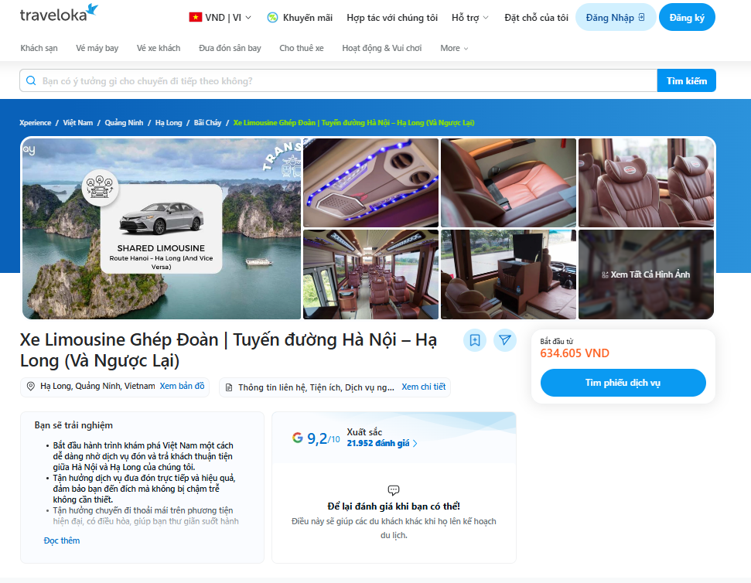Click the search magnifier icon

pyautogui.click(x=31, y=80)
